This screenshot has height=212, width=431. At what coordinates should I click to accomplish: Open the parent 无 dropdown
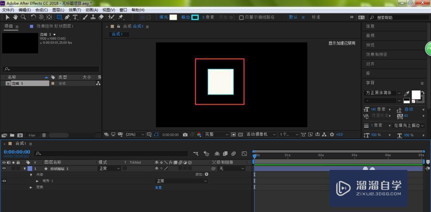231,169
